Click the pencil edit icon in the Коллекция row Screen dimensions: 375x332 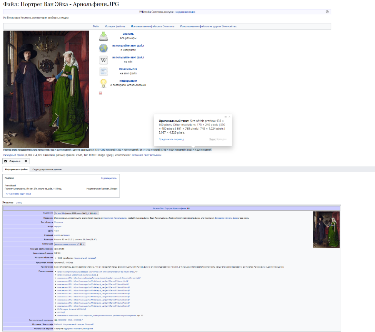(x=78, y=244)
